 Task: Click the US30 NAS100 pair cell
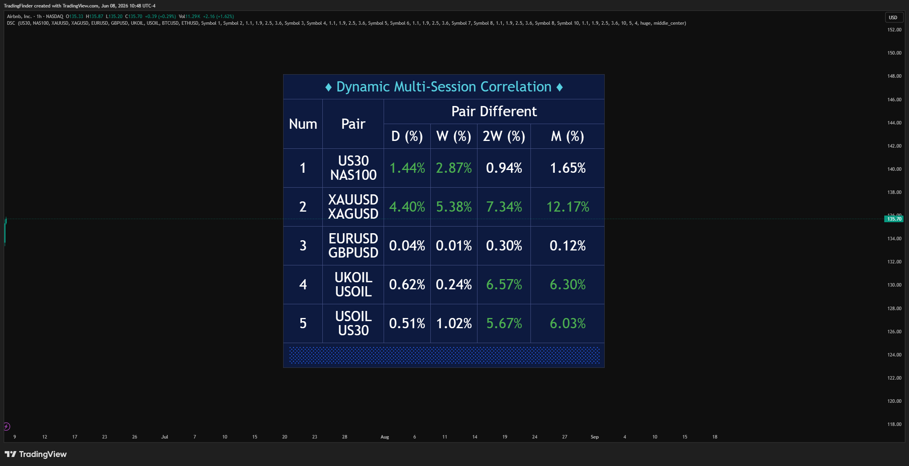click(x=353, y=168)
